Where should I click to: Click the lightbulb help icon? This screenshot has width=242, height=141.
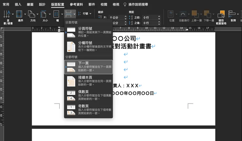[125, 5]
